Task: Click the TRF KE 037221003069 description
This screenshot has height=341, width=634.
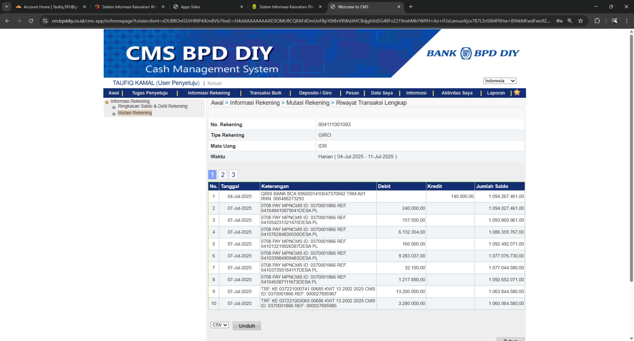Action: point(318,303)
